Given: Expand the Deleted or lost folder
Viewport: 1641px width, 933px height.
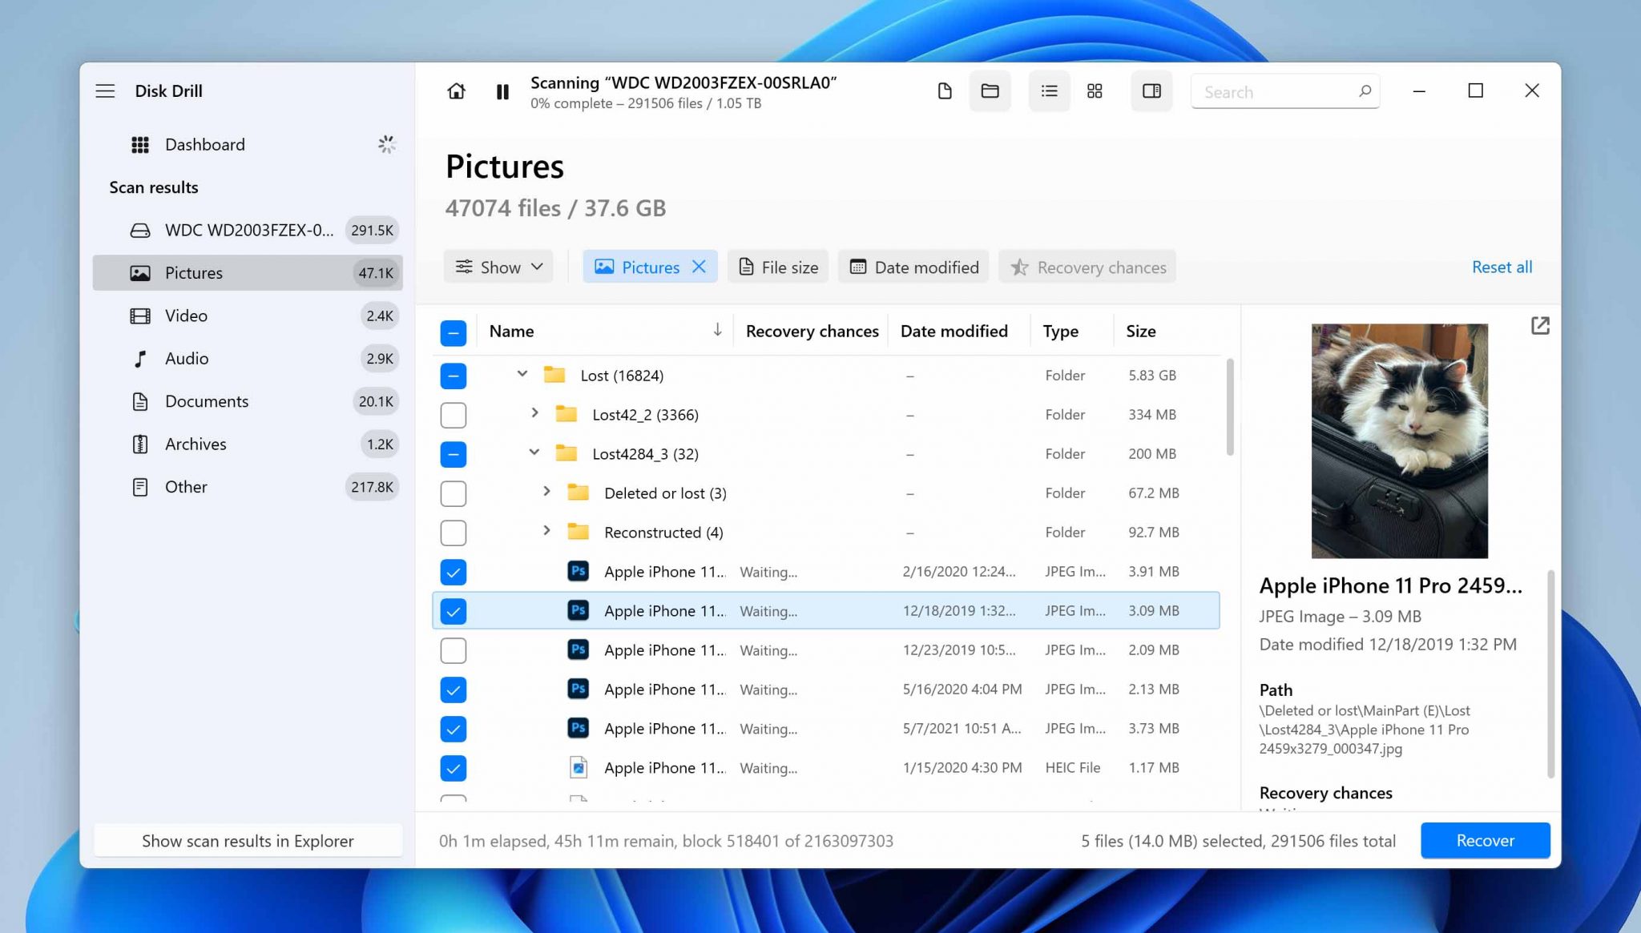Looking at the screenshot, I should pyautogui.click(x=547, y=493).
